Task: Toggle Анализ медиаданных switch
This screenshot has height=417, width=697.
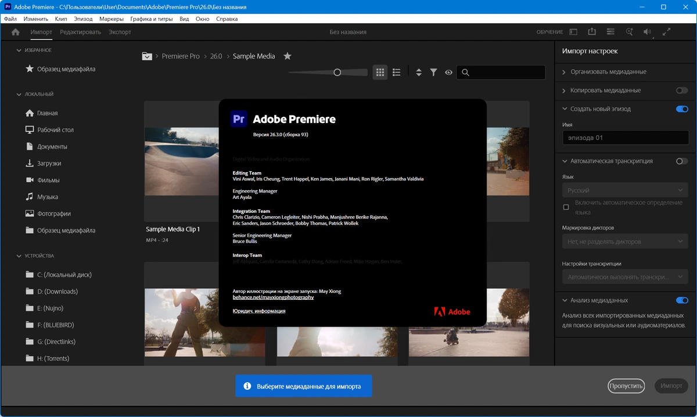Action: click(x=682, y=300)
